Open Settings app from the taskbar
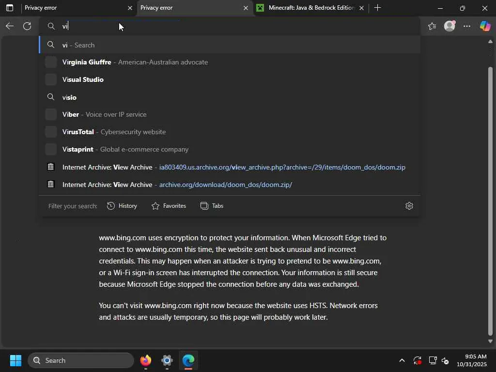Viewport: 496px width, 372px height. click(x=167, y=360)
